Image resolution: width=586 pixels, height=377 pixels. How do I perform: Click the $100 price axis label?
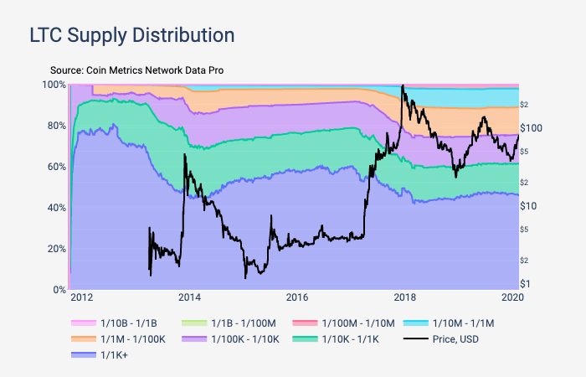[532, 127]
